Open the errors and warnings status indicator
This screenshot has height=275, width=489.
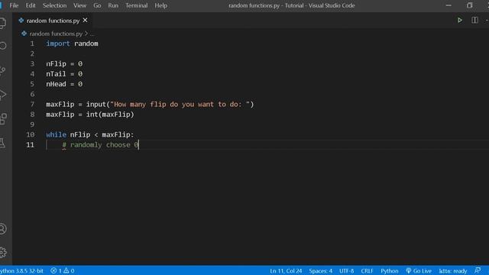63,270
